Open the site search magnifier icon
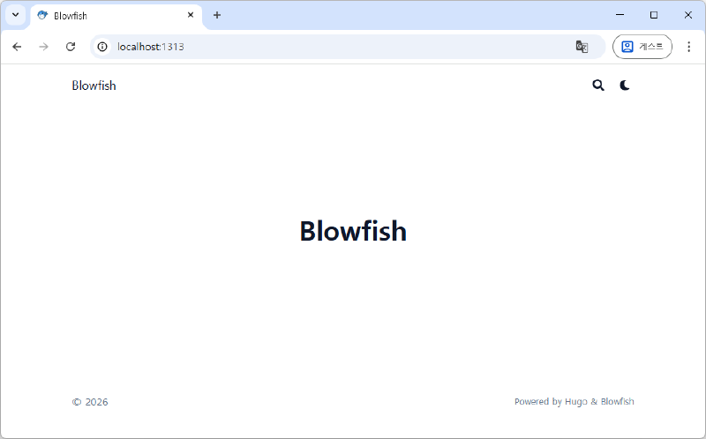This screenshot has height=439, width=706. tap(598, 86)
